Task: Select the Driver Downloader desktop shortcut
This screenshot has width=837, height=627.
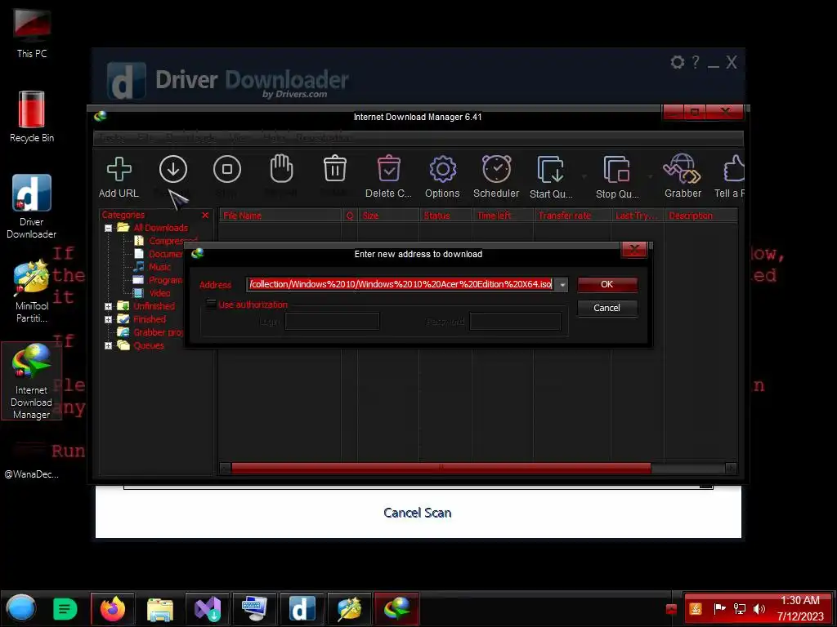Action: pyautogui.click(x=32, y=207)
